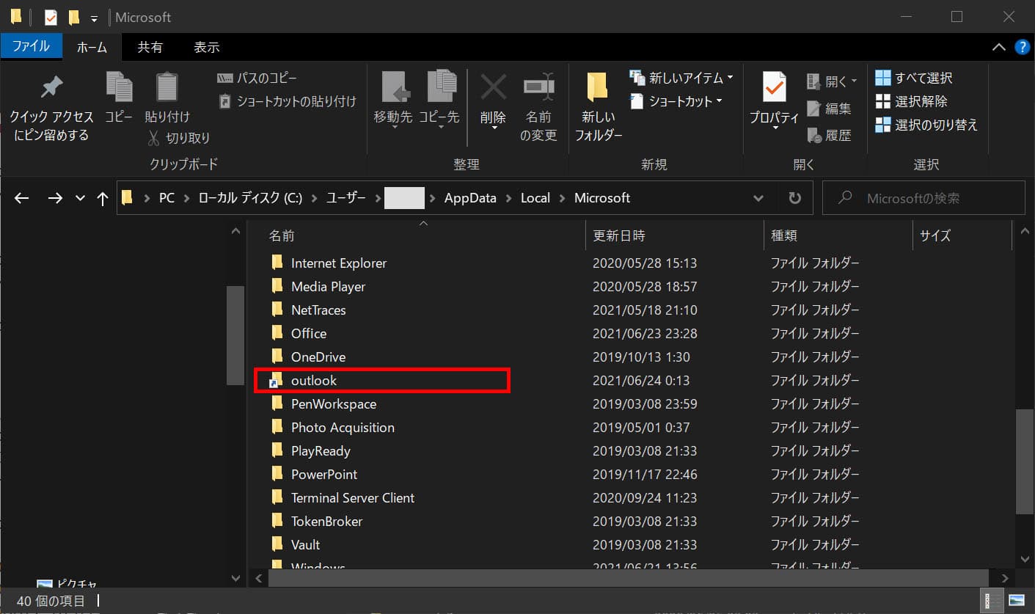
Task: Click Select all (すべて選択)
Action: [x=914, y=78]
